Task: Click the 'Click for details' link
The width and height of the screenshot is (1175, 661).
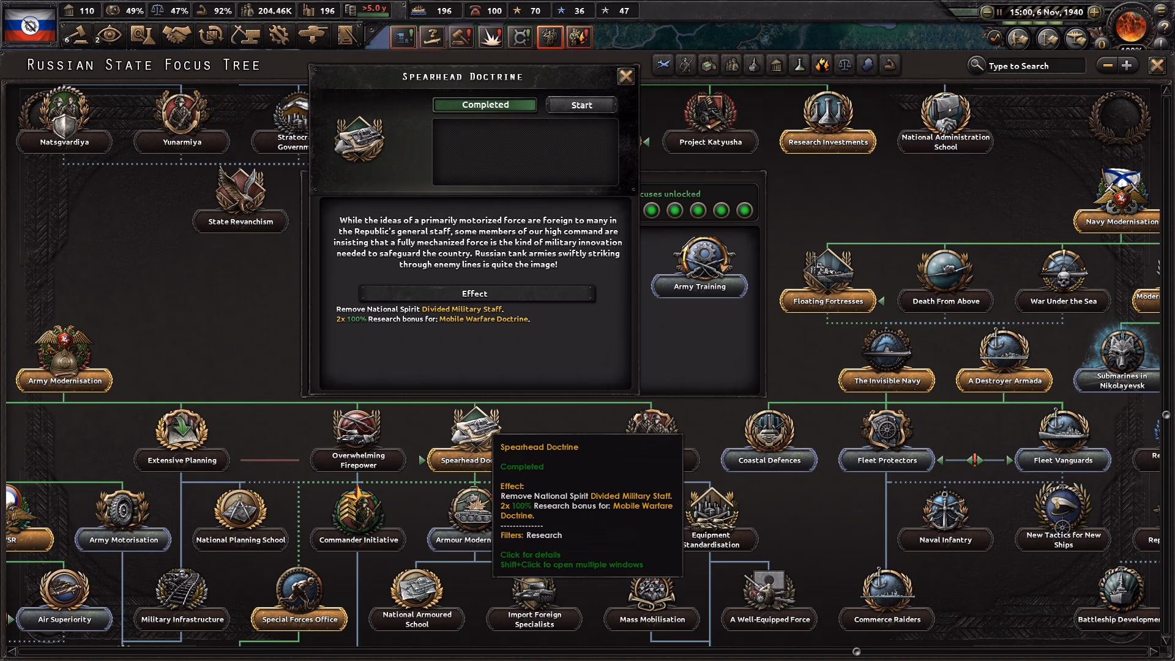Action: pyautogui.click(x=530, y=555)
